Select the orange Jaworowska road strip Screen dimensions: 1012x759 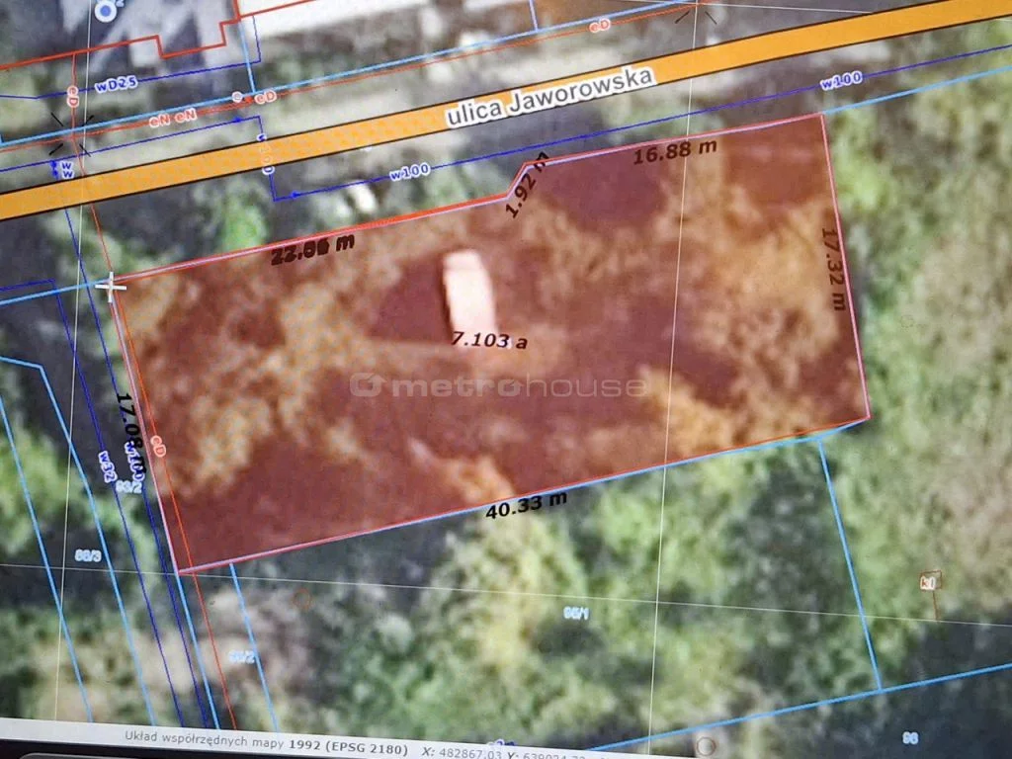point(296,148)
